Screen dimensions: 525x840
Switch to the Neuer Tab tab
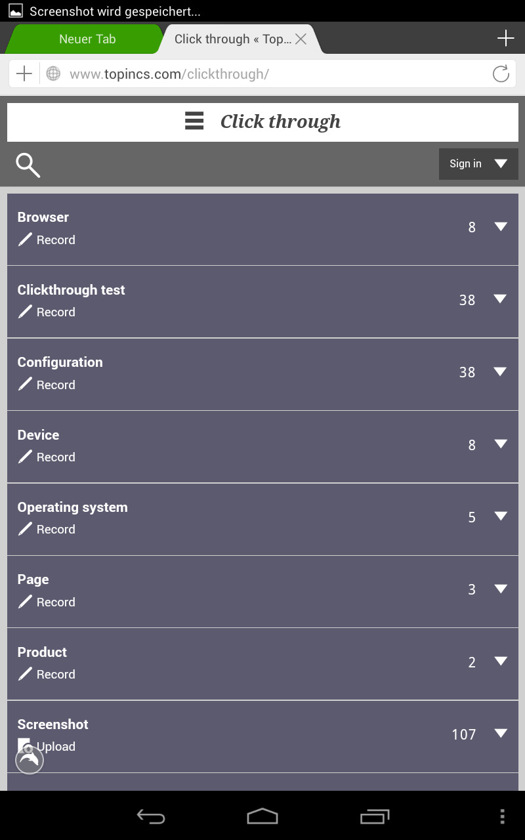coord(87,39)
